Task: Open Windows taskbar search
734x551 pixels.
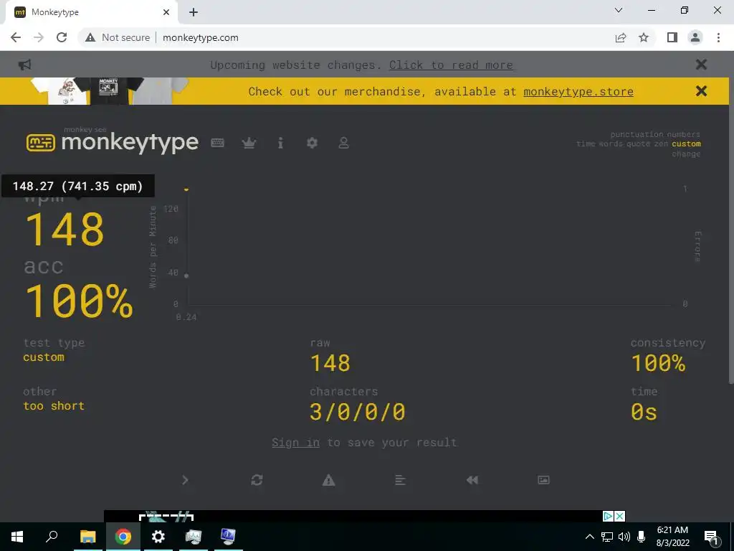Action: (x=52, y=537)
